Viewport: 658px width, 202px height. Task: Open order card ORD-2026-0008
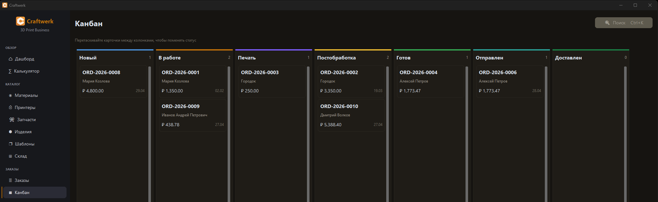[x=113, y=82]
